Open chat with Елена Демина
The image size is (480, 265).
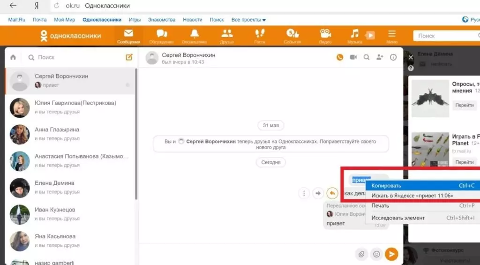pos(70,188)
